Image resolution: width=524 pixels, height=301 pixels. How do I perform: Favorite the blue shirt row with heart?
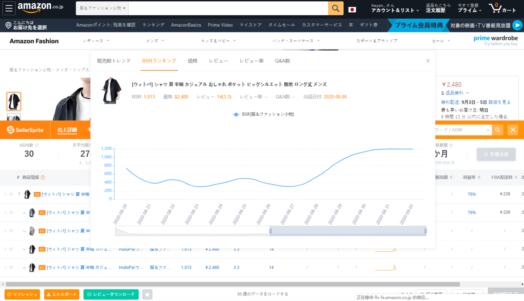11,212
